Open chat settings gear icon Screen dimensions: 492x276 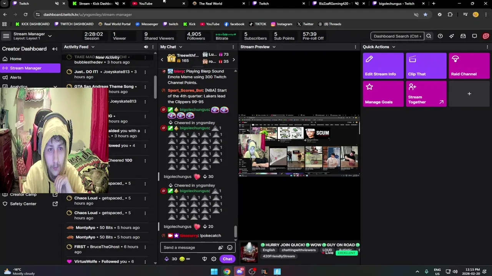point(214,259)
